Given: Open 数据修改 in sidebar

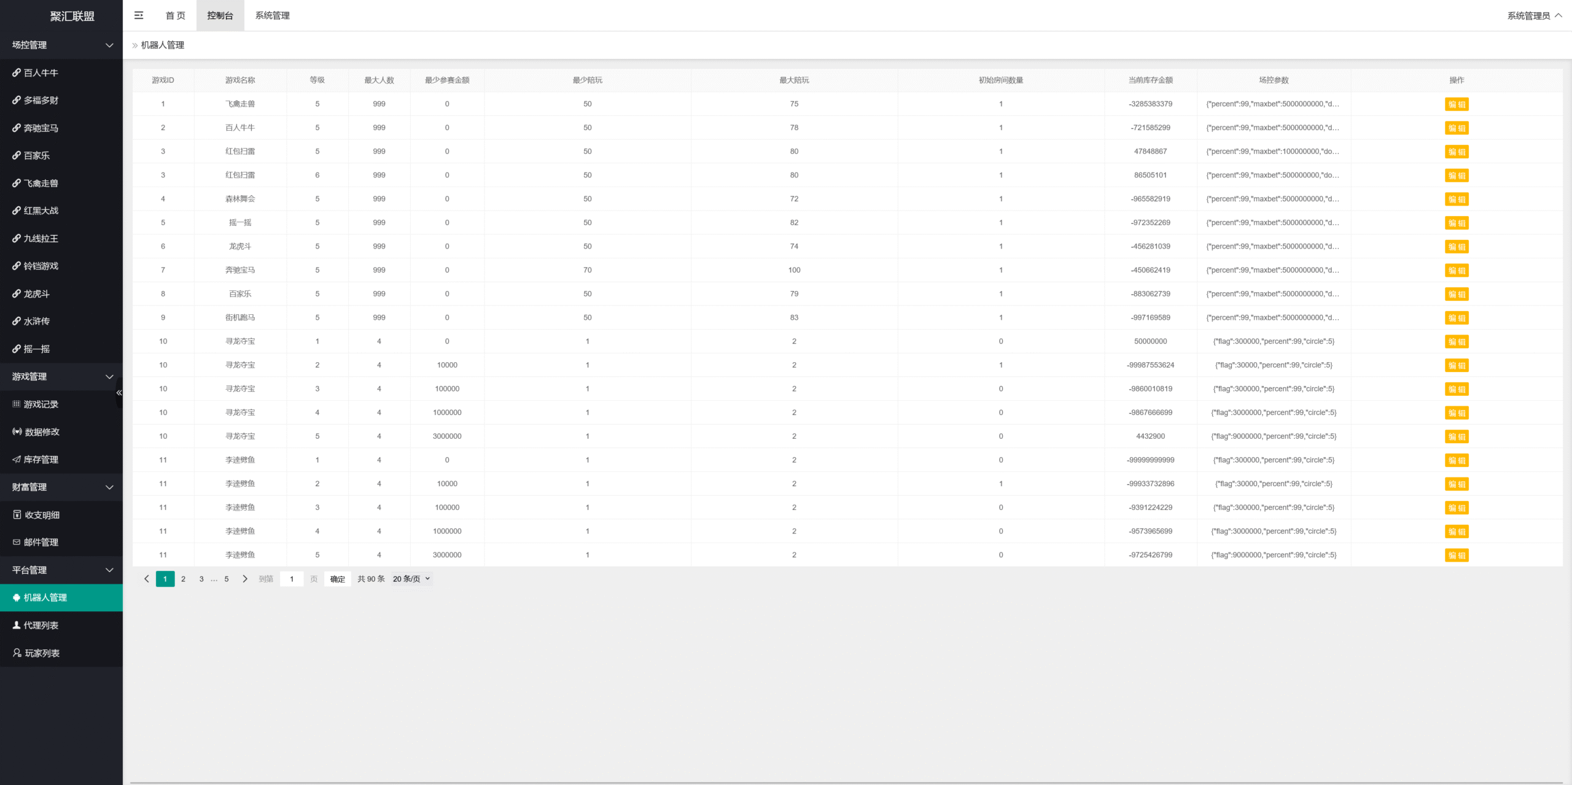Looking at the screenshot, I should pyautogui.click(x=42, y=432).
